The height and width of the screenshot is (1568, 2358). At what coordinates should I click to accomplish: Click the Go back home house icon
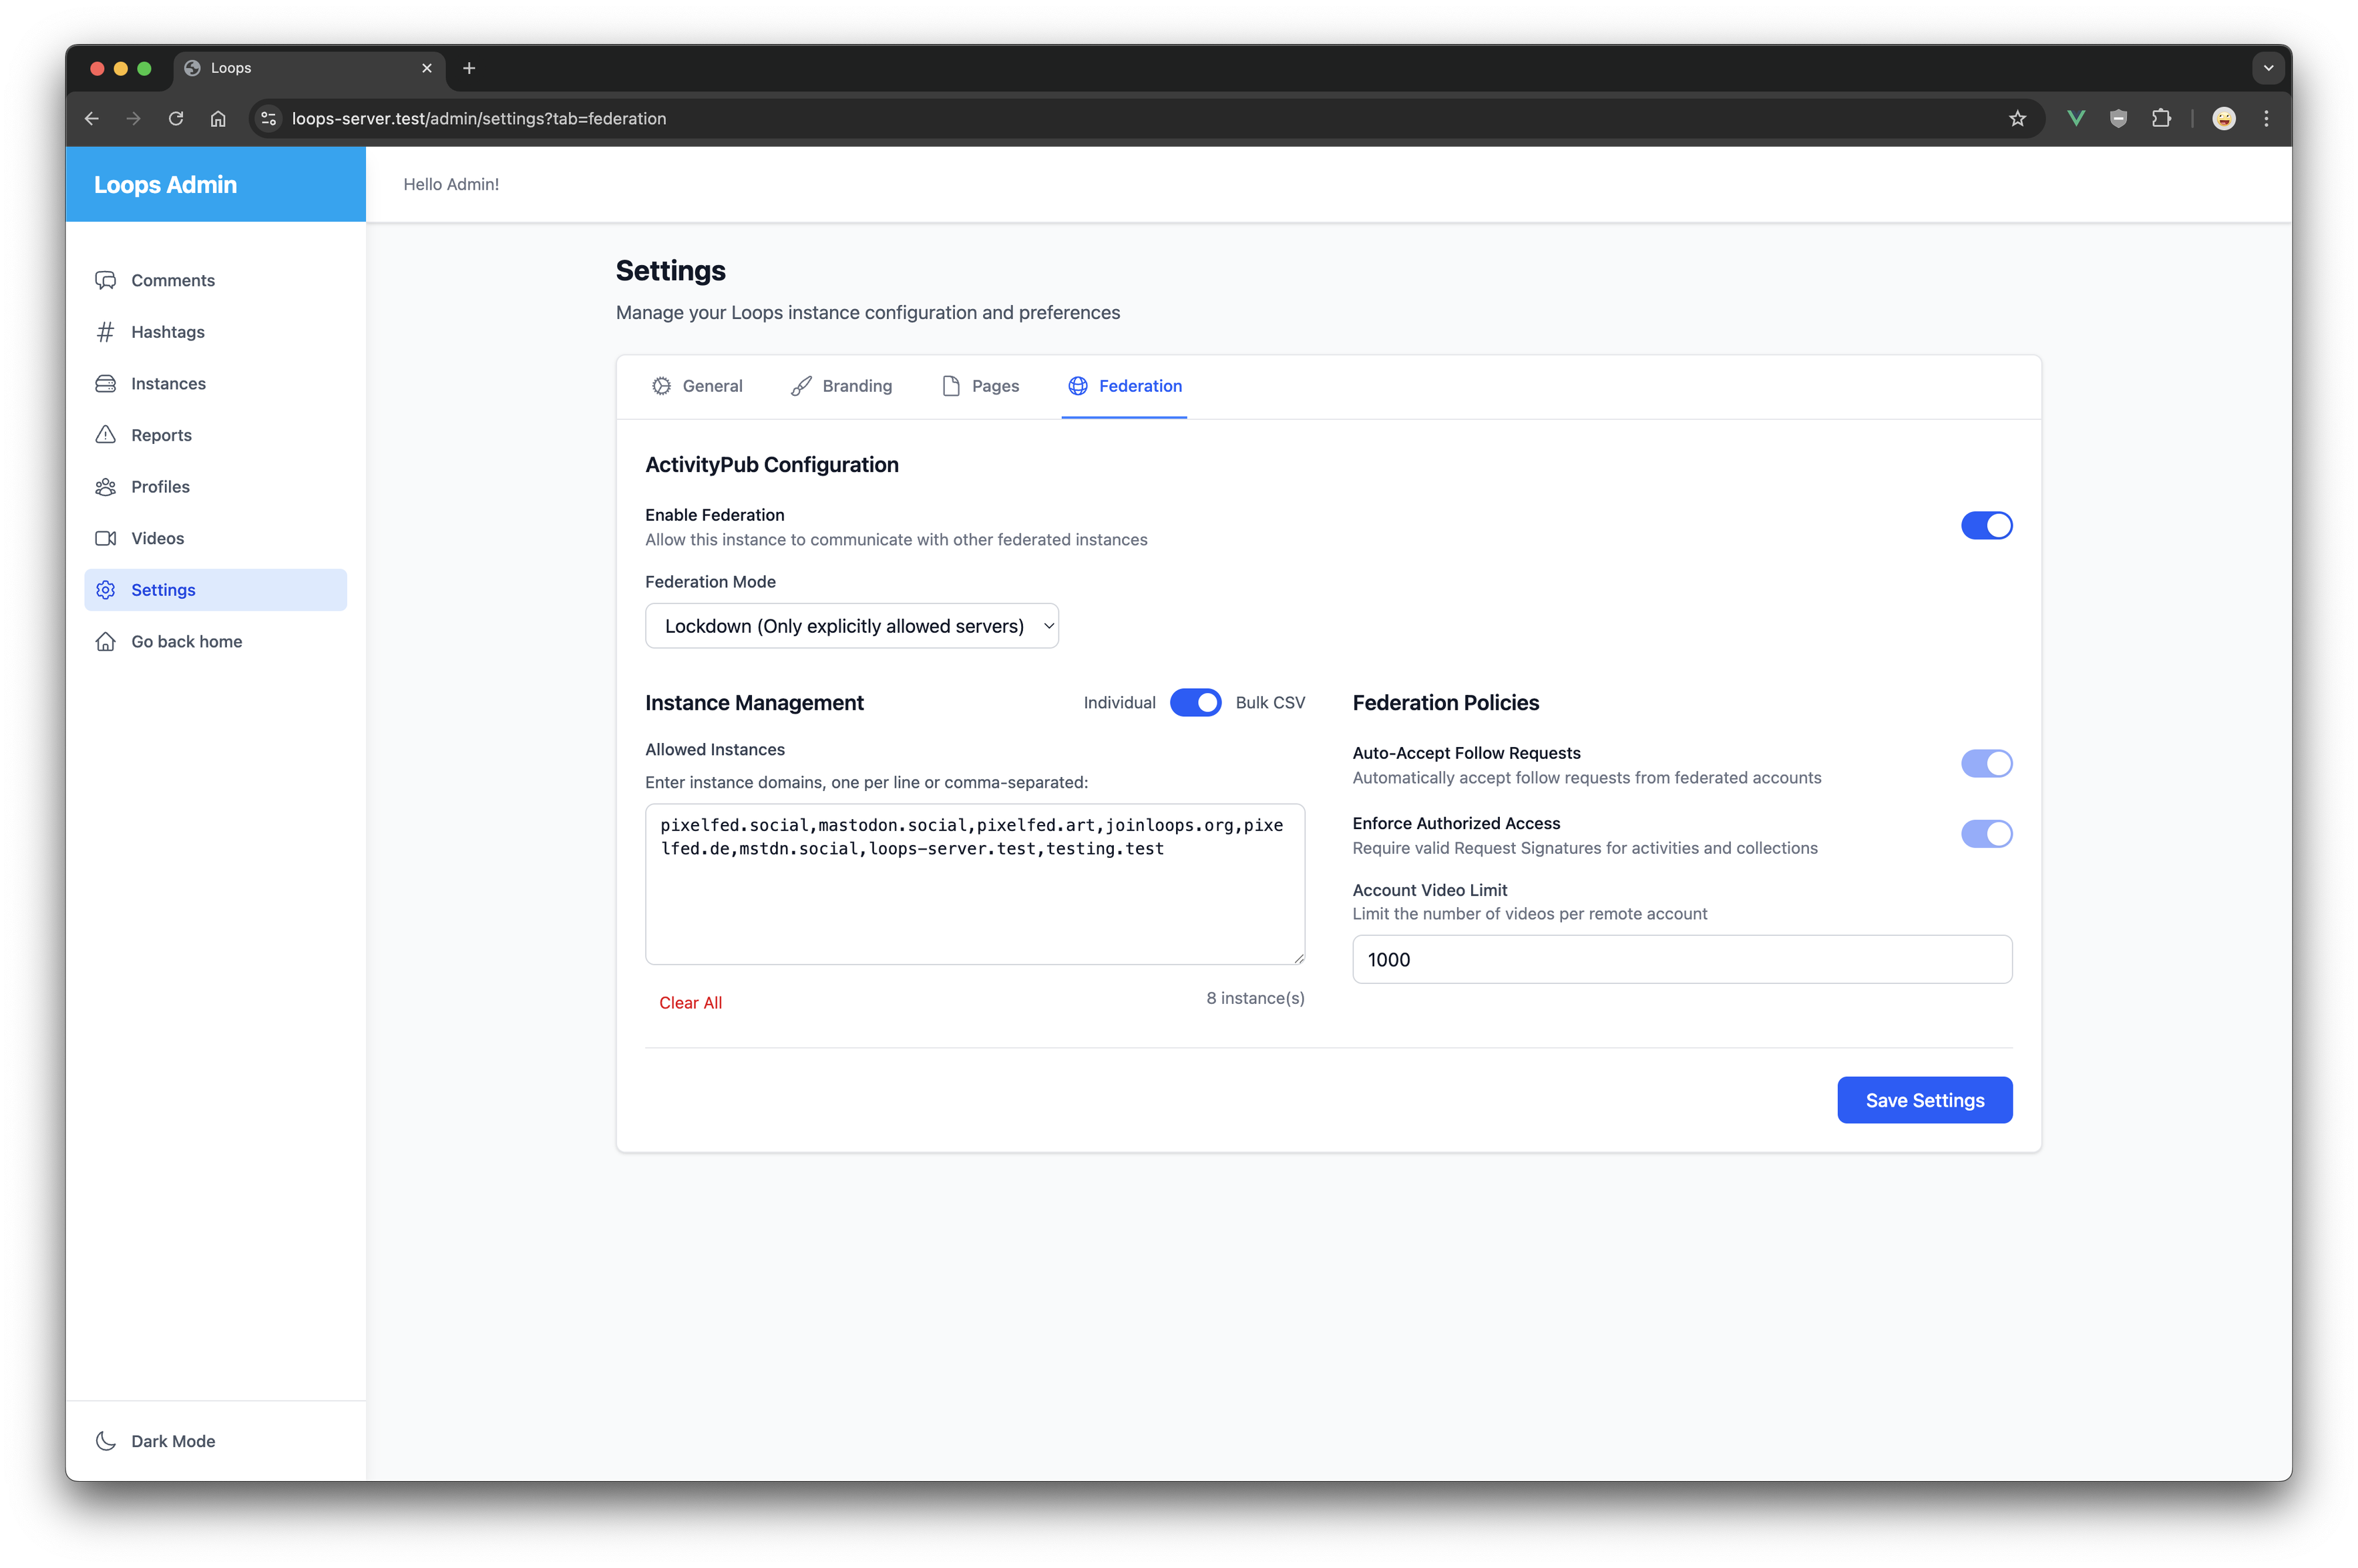(x=105, y=642)
